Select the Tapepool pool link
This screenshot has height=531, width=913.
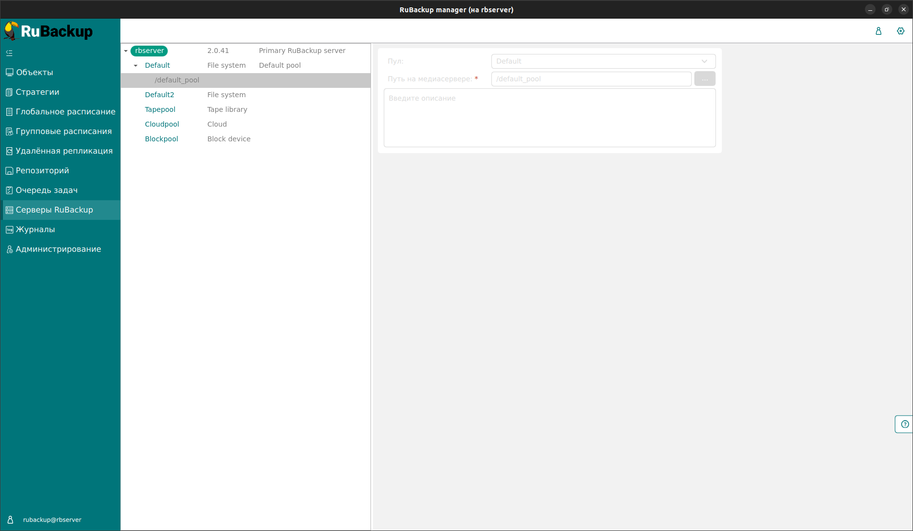tap(160, 109)
